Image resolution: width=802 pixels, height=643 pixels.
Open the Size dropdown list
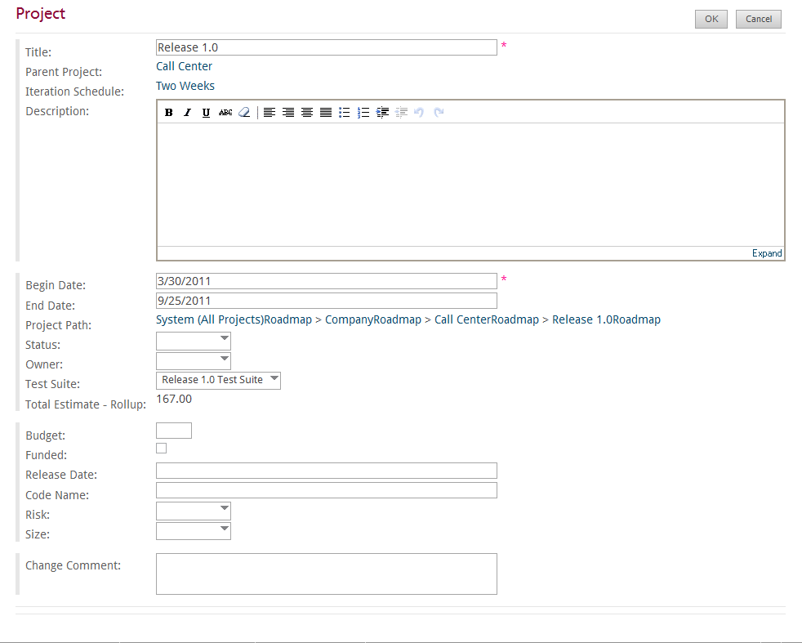[x=194, y=530]
